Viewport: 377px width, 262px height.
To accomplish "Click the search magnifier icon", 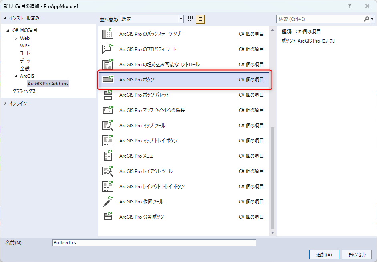I will coord(366,19).
